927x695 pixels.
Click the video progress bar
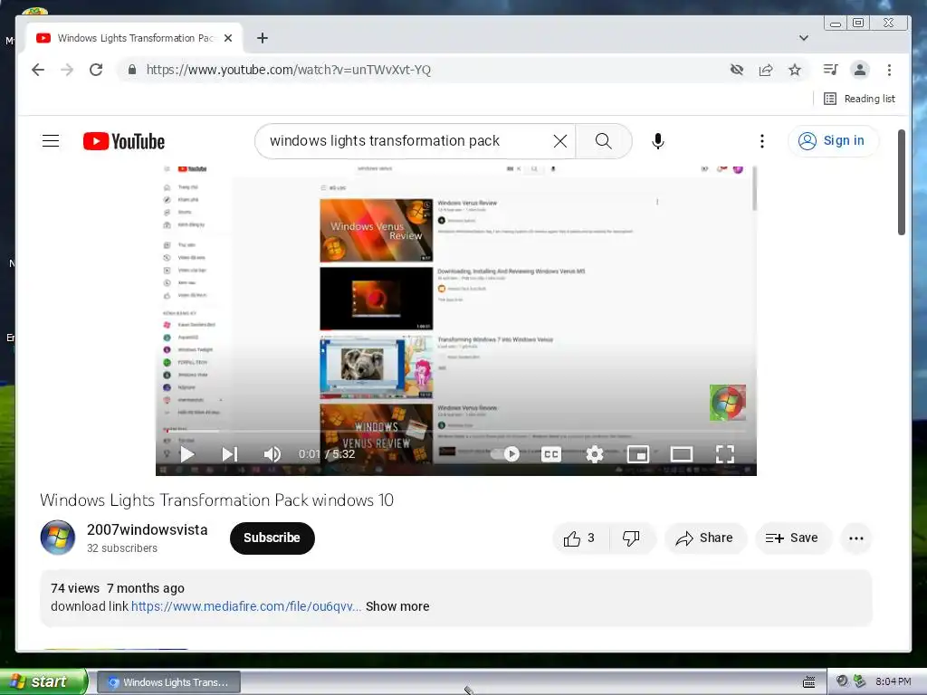[x=456, y=431]
